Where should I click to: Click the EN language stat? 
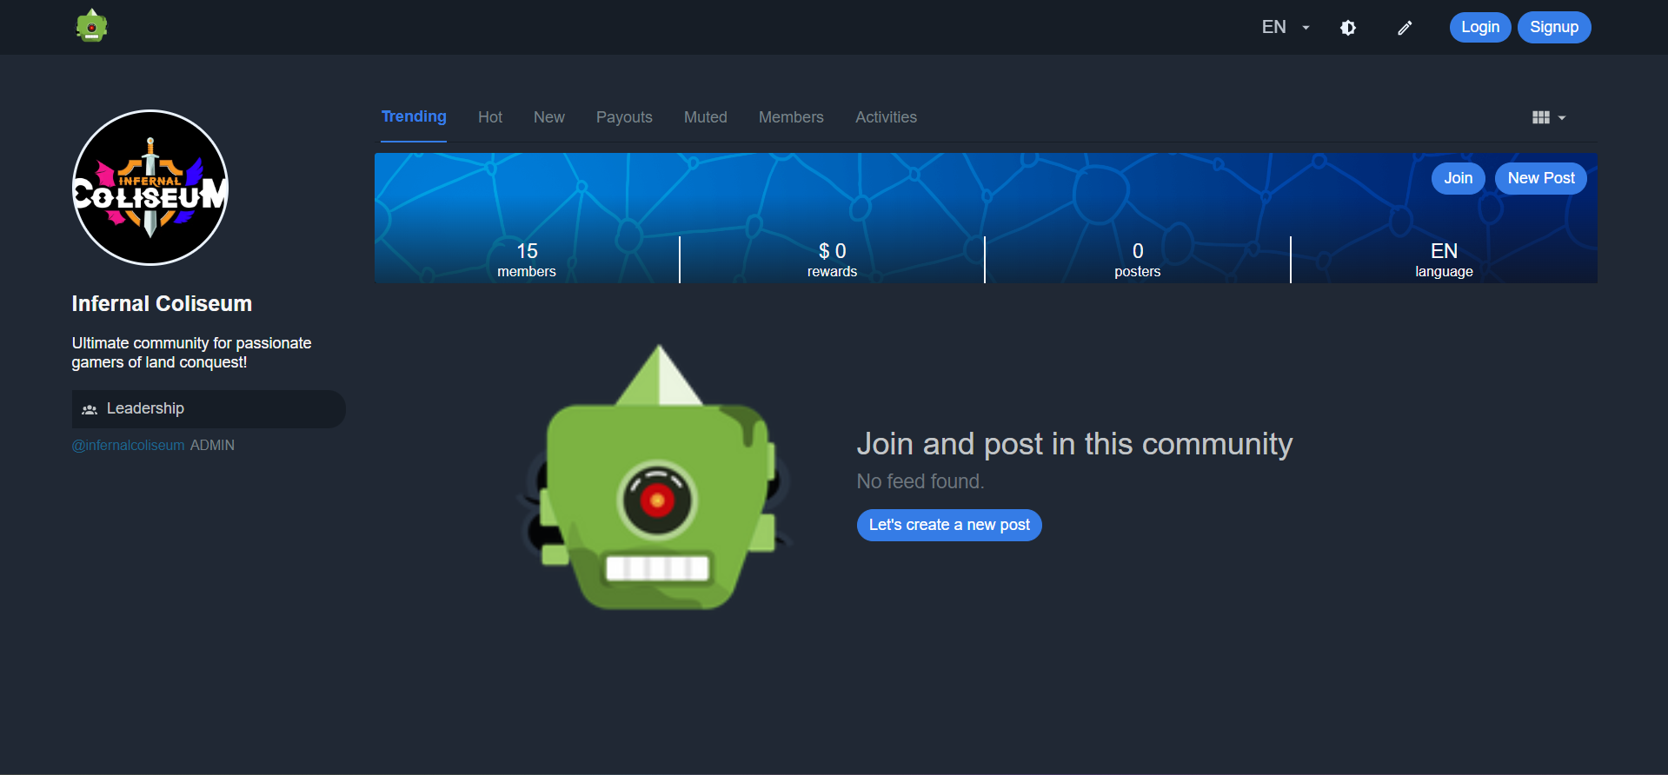point(1444,260)
